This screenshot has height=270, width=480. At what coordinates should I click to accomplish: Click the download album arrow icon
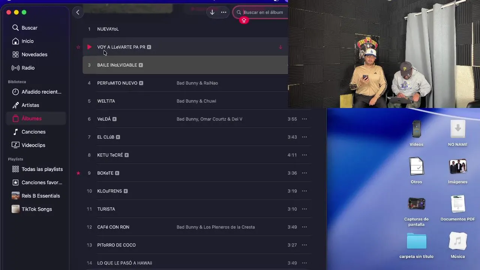(x=212, y=12)
